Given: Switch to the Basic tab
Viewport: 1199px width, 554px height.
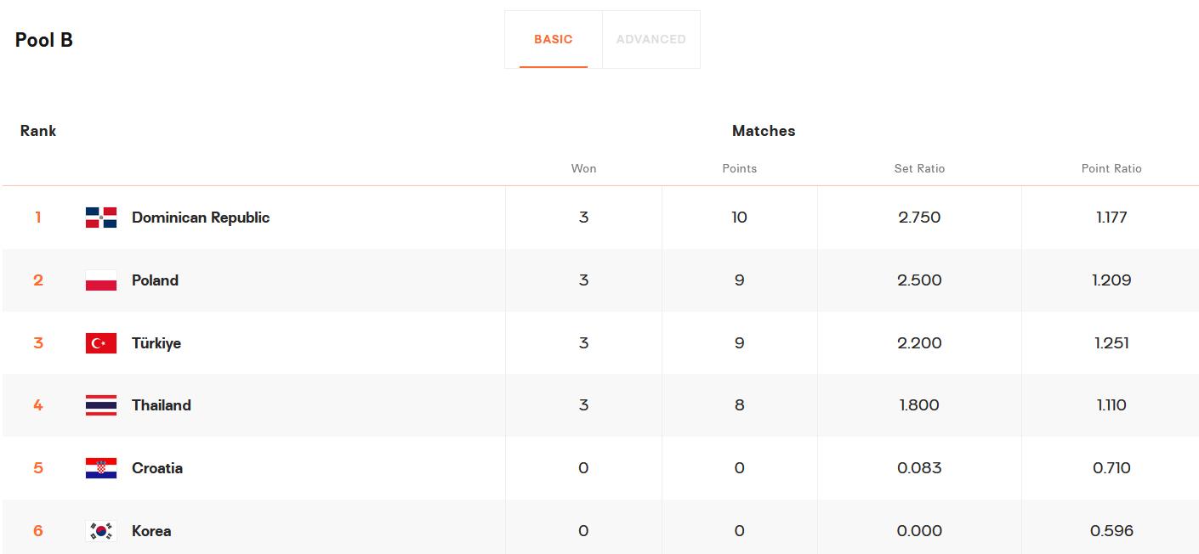Looking at the screenshot, I should 553,39.
